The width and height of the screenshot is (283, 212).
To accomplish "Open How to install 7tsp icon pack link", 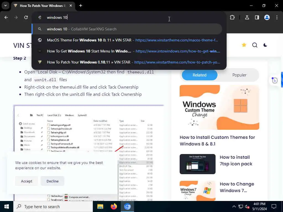I will tap(236, 160).
